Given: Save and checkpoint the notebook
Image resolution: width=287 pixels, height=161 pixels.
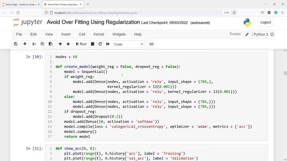Looking at the screenshot, I should (x=16, y=44).
